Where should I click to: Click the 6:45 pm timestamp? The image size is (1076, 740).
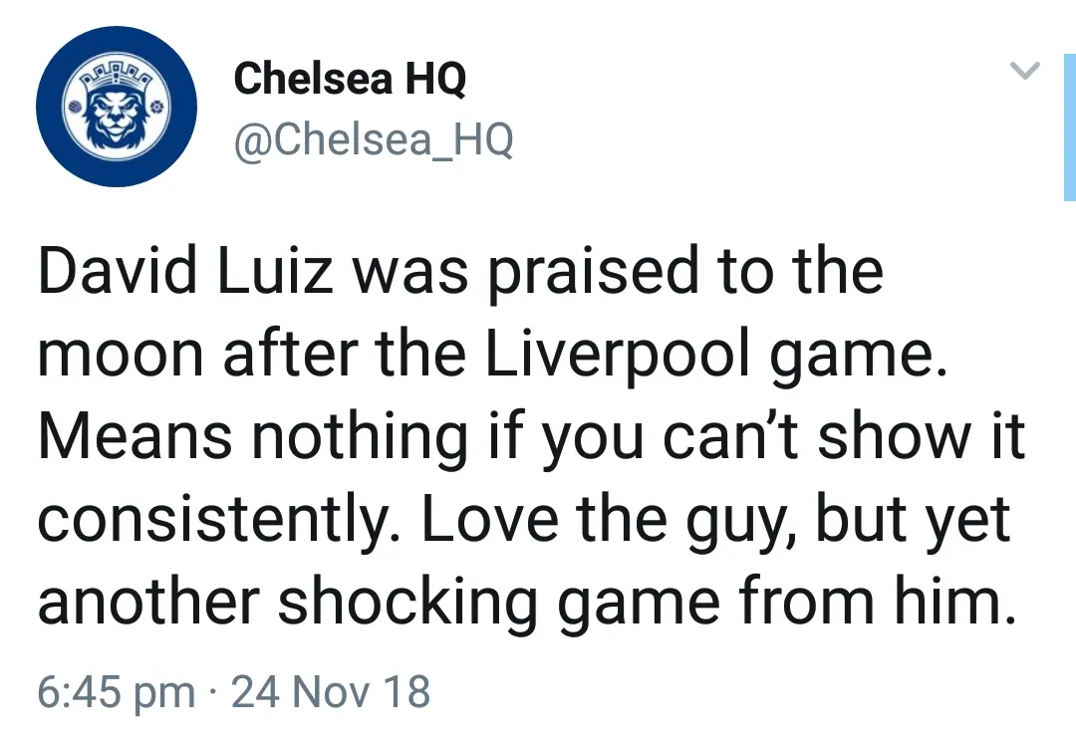[x=117, y=691]
